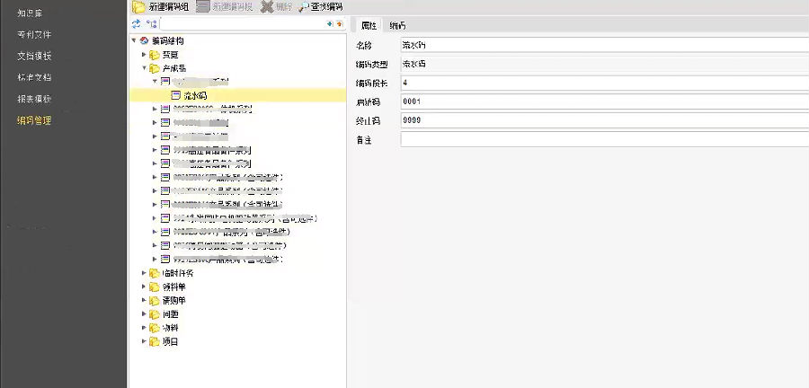Viewport: 809px width, 388px height.
Task: Expand the 物料 folder
Action: 144,327
